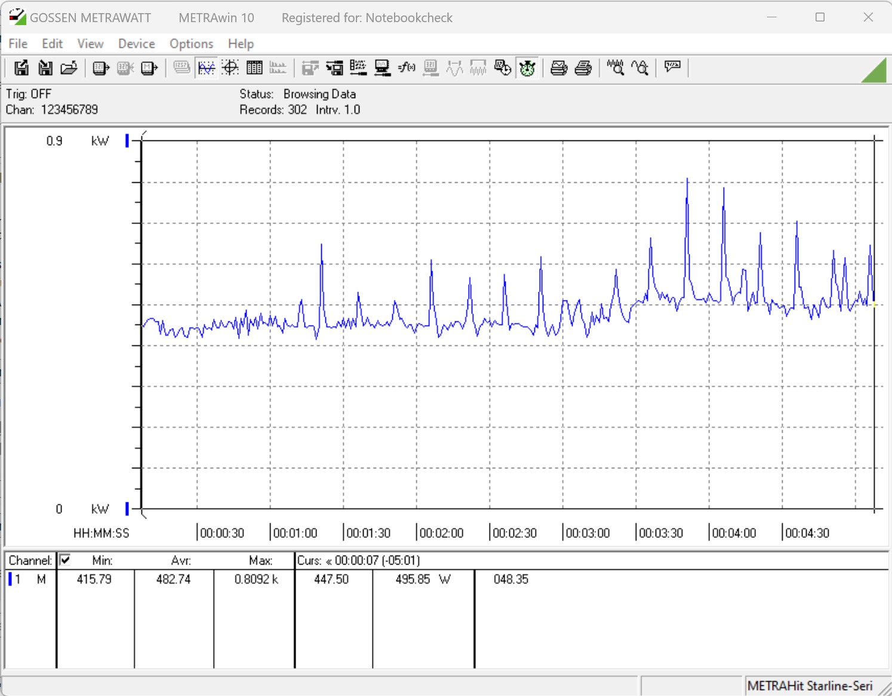
Task: Click the first floppy disk save icon
Action: coord(21,68)
